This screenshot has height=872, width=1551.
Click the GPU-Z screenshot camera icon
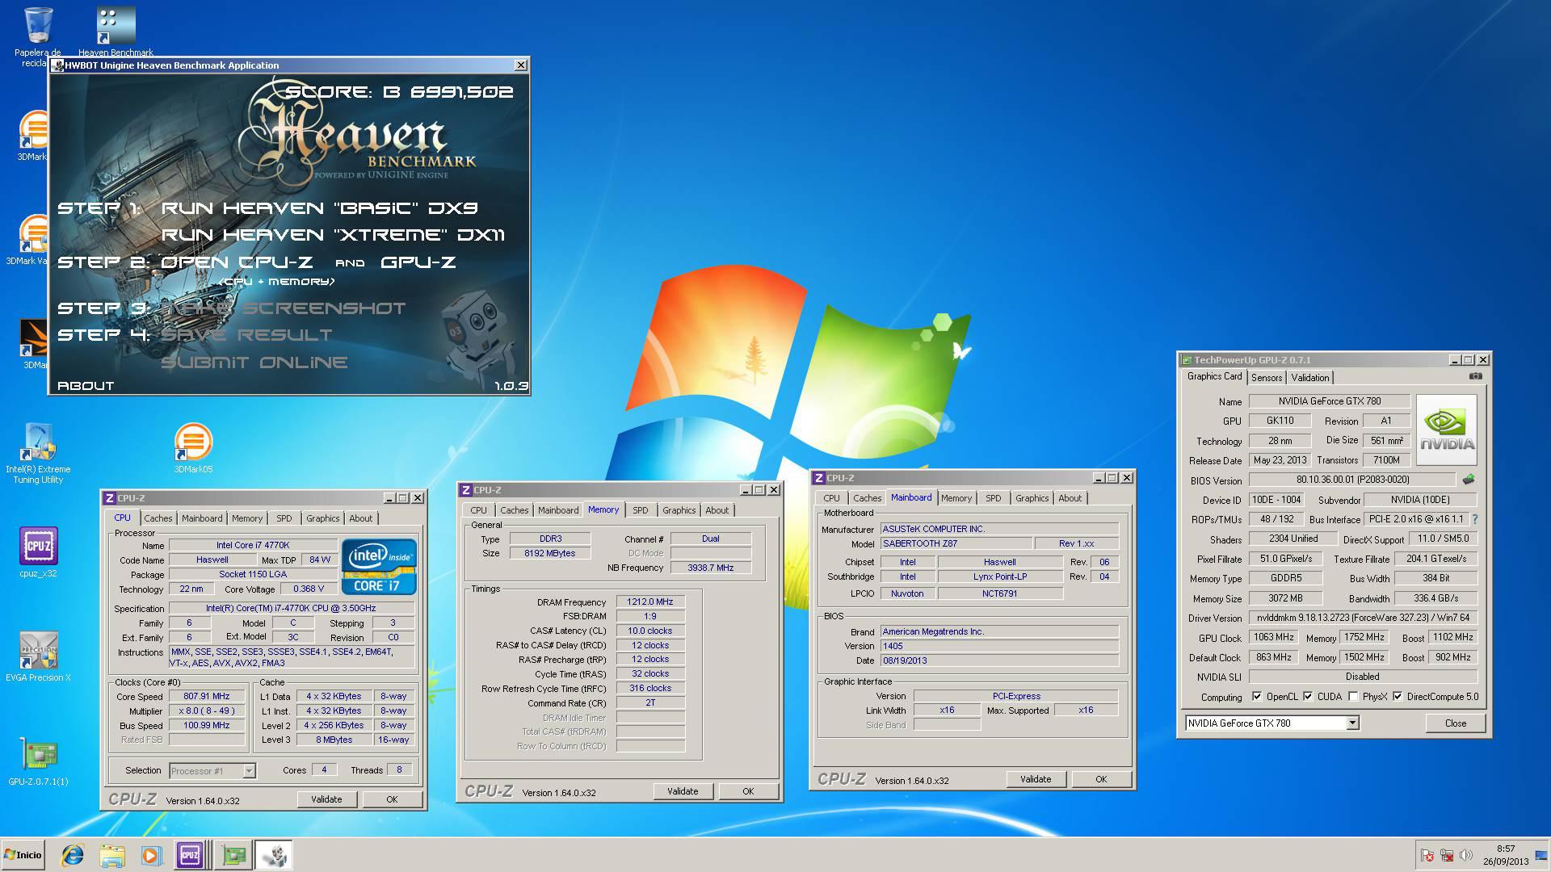[1476, 376]
